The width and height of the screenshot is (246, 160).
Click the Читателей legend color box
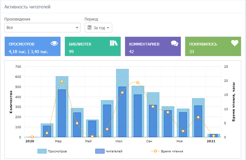pos(100,151)
